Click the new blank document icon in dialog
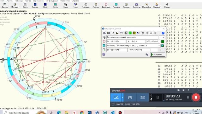 click(x=113, y=33)
